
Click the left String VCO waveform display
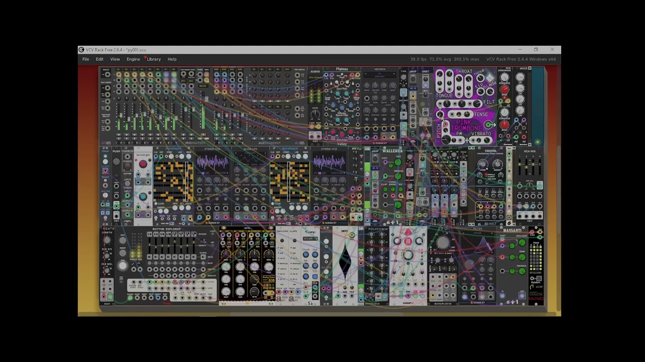click(213, 162)
